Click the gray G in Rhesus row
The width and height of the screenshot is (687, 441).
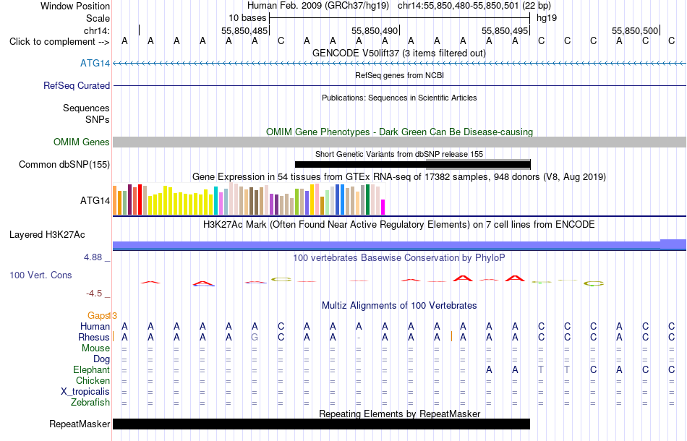tap(255, 337)
